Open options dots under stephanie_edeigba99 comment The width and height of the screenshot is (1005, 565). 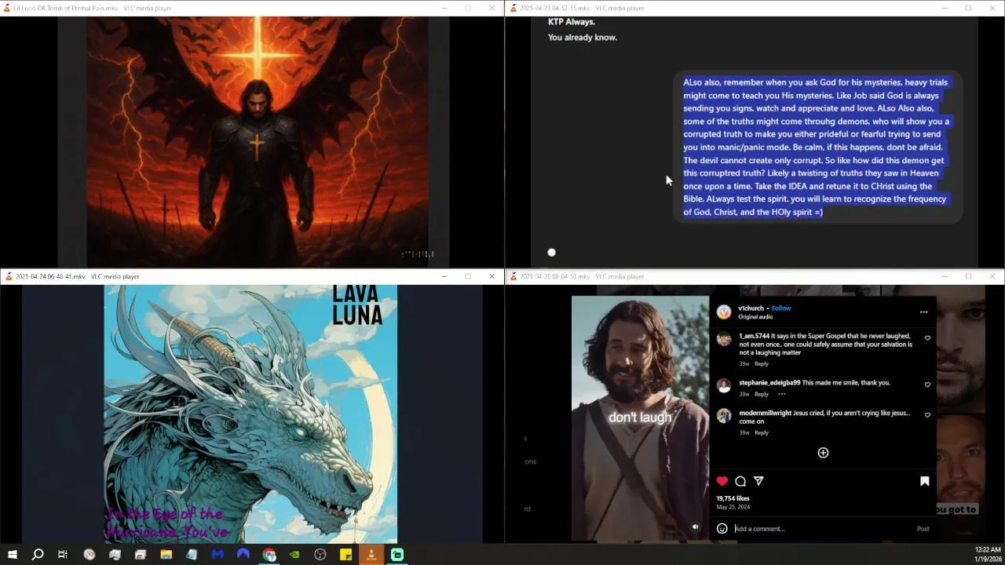tap(781, 394)
